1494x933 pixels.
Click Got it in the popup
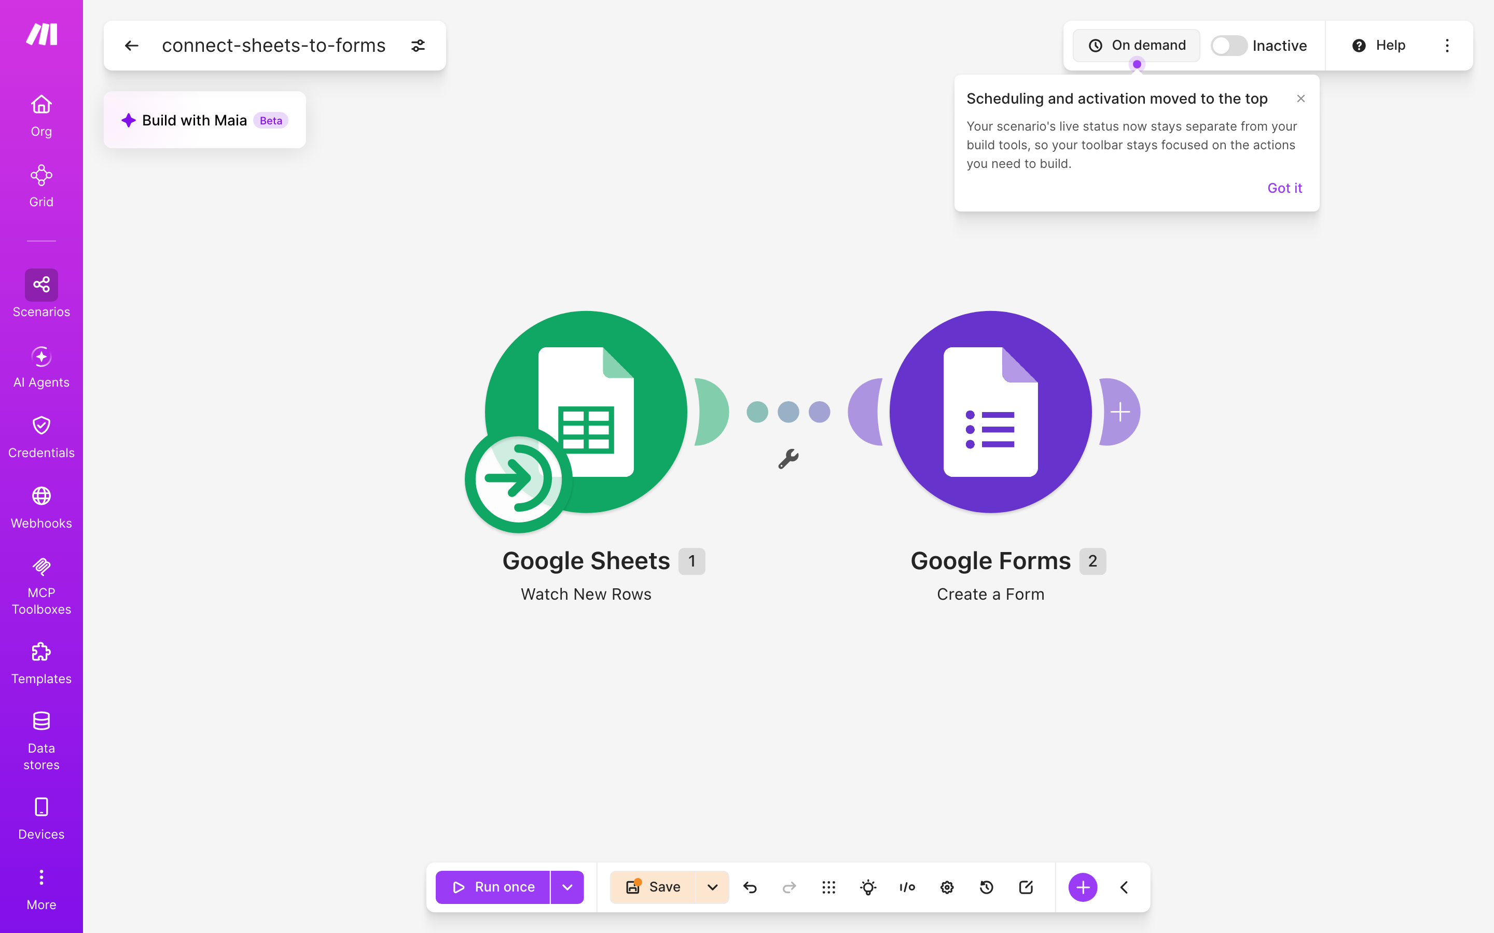click(1285, 188)
